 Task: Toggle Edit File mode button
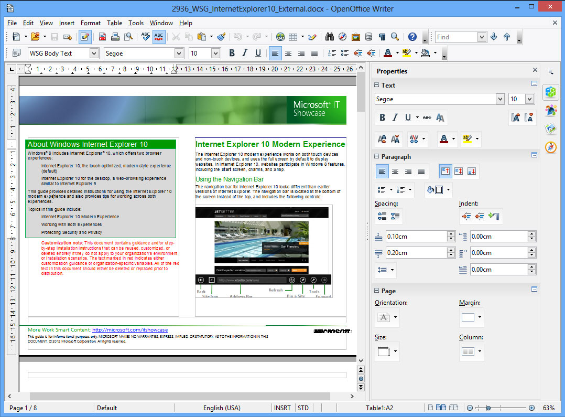(85, 37)
